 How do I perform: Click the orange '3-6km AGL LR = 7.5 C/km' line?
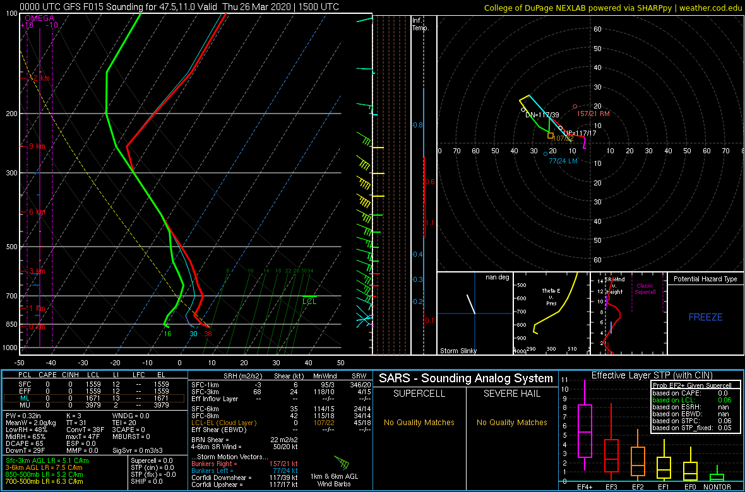tap(45, 468)
